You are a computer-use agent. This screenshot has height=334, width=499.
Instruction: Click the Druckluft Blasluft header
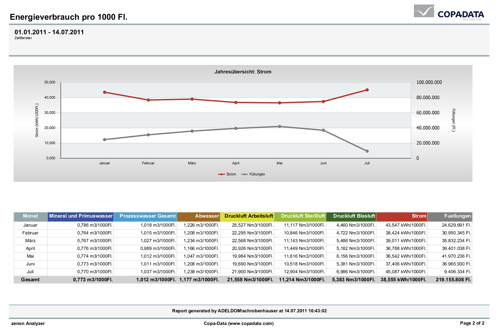[351, 216]
